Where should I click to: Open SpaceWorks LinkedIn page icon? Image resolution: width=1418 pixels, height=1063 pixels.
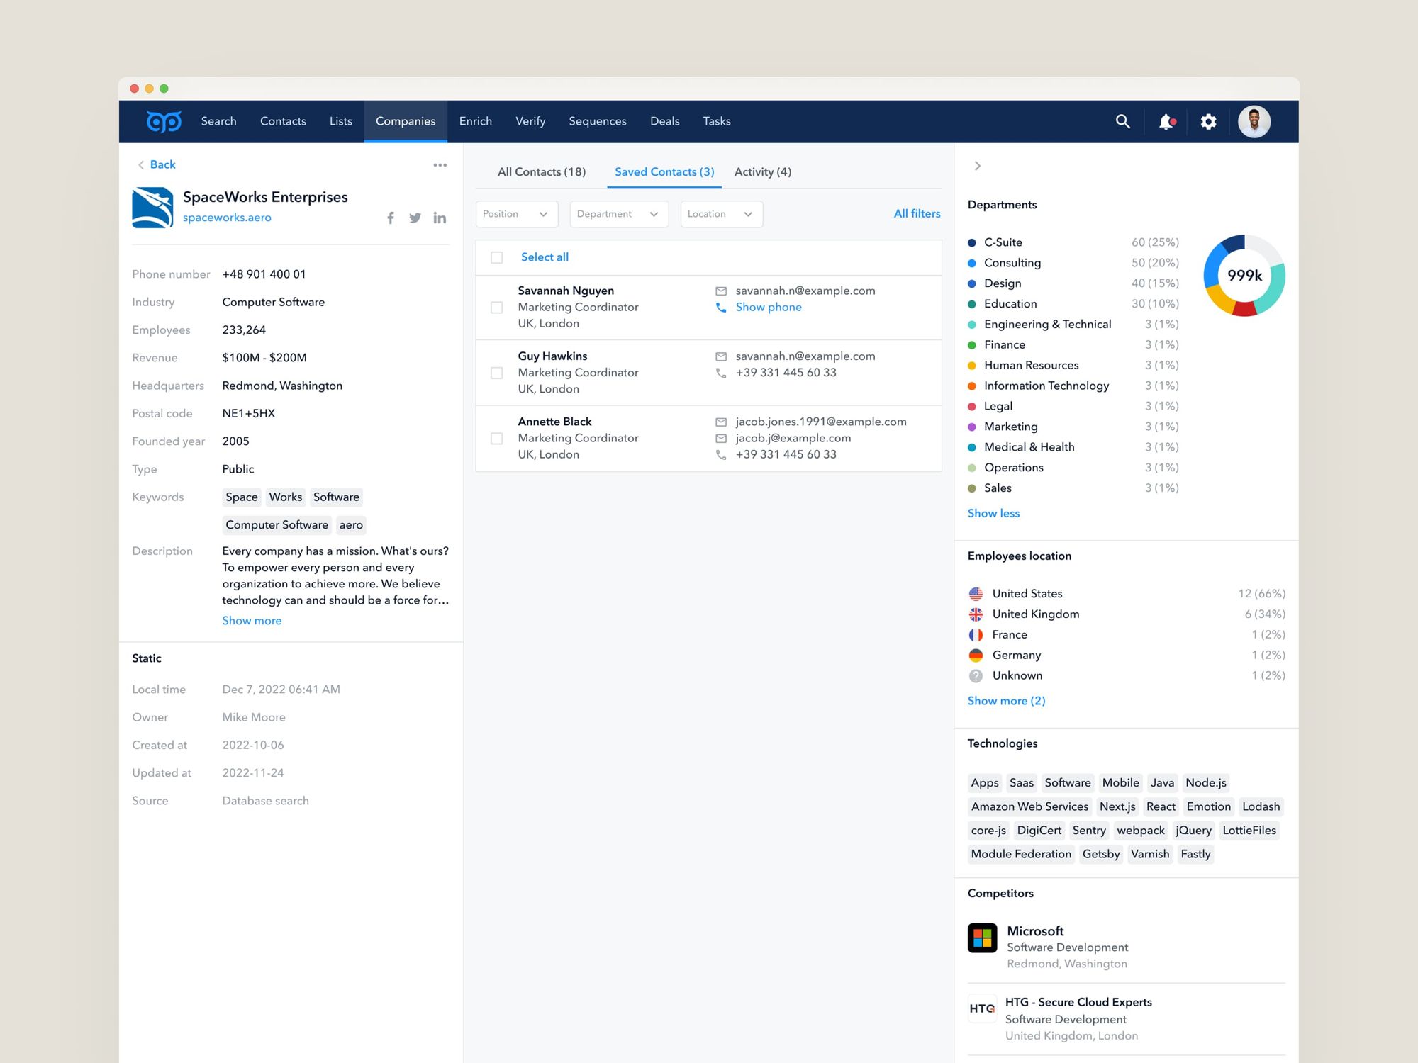coord(440,218)
